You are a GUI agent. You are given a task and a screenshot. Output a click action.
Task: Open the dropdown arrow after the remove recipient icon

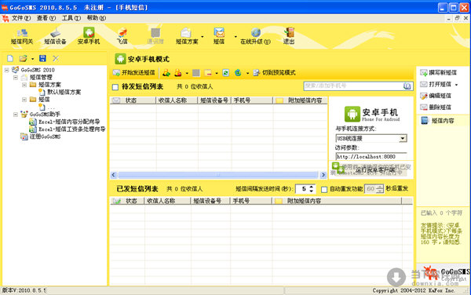click(x=187, y=73)
